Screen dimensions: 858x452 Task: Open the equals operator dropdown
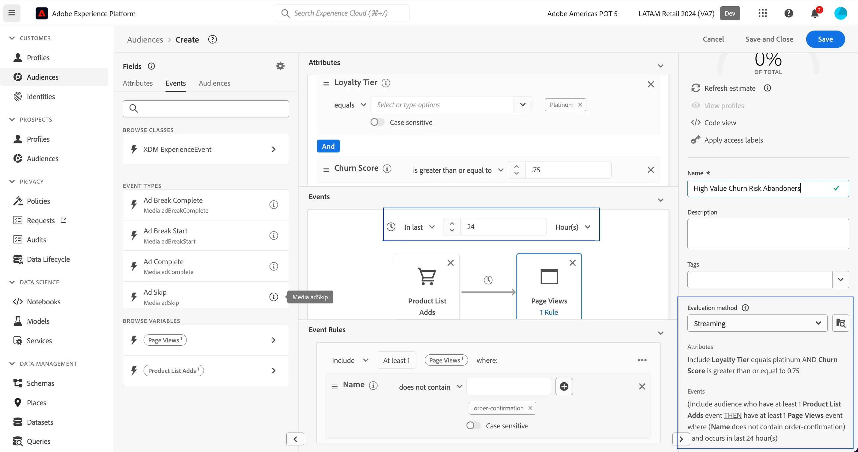[350, 105]
